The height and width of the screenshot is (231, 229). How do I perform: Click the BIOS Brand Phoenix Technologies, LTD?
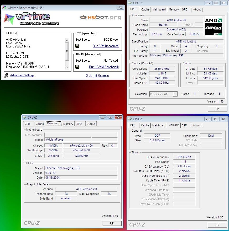[x=81, y=168]
